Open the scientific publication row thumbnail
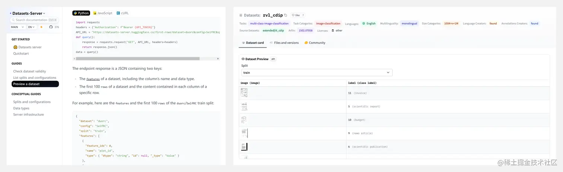Screen dimensions: 563x172 (244, 147)
